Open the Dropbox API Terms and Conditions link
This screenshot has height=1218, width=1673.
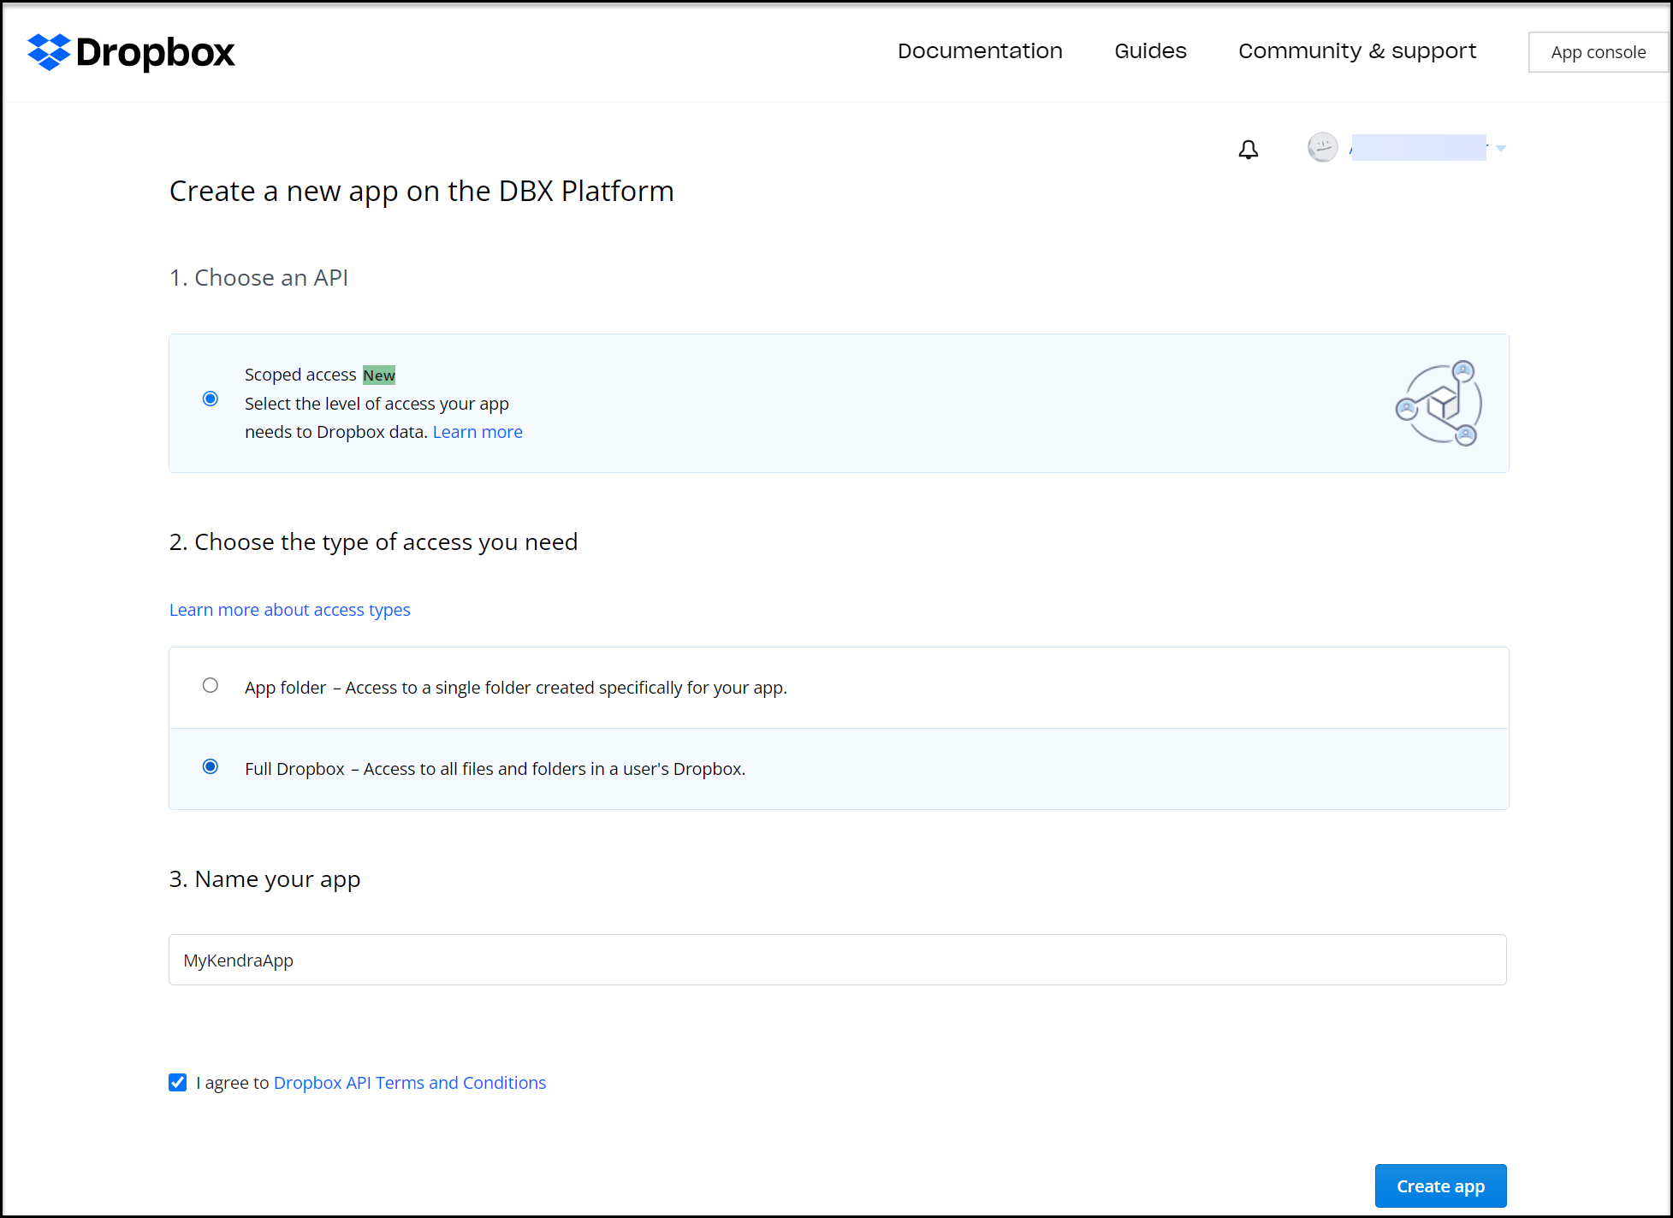(x=409, y=1083)
